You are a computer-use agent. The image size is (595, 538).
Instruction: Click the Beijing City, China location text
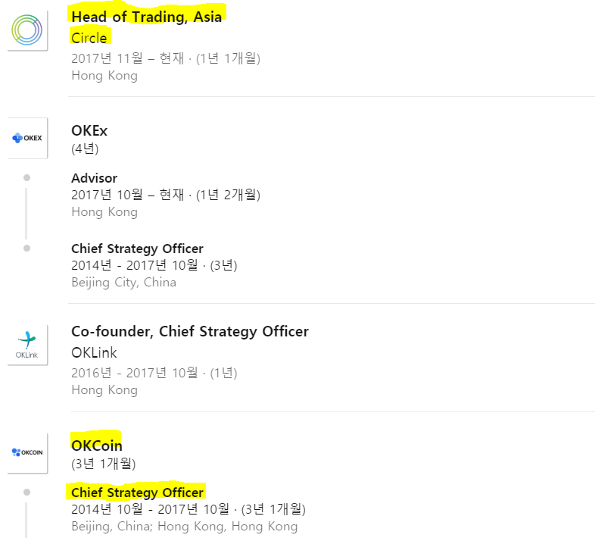click(123, 283)
